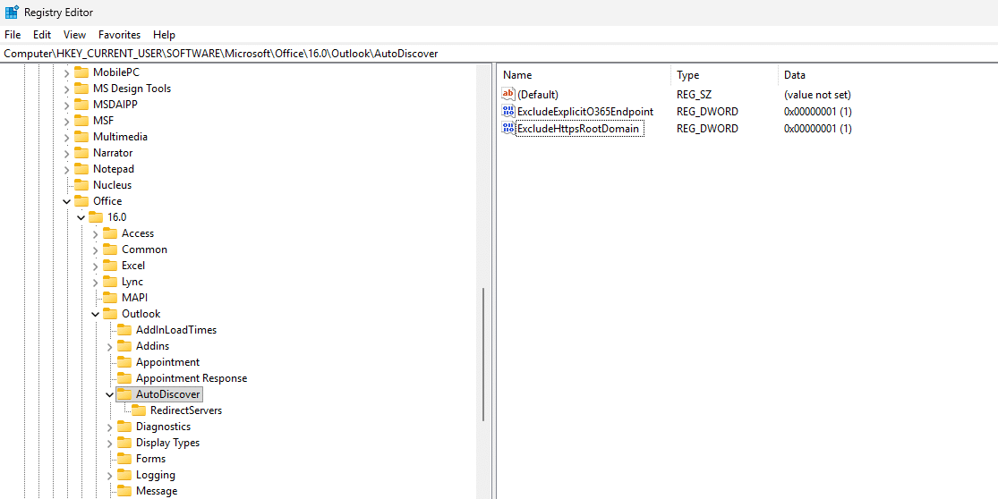Select the Forms key label

(x=151, y=459)
